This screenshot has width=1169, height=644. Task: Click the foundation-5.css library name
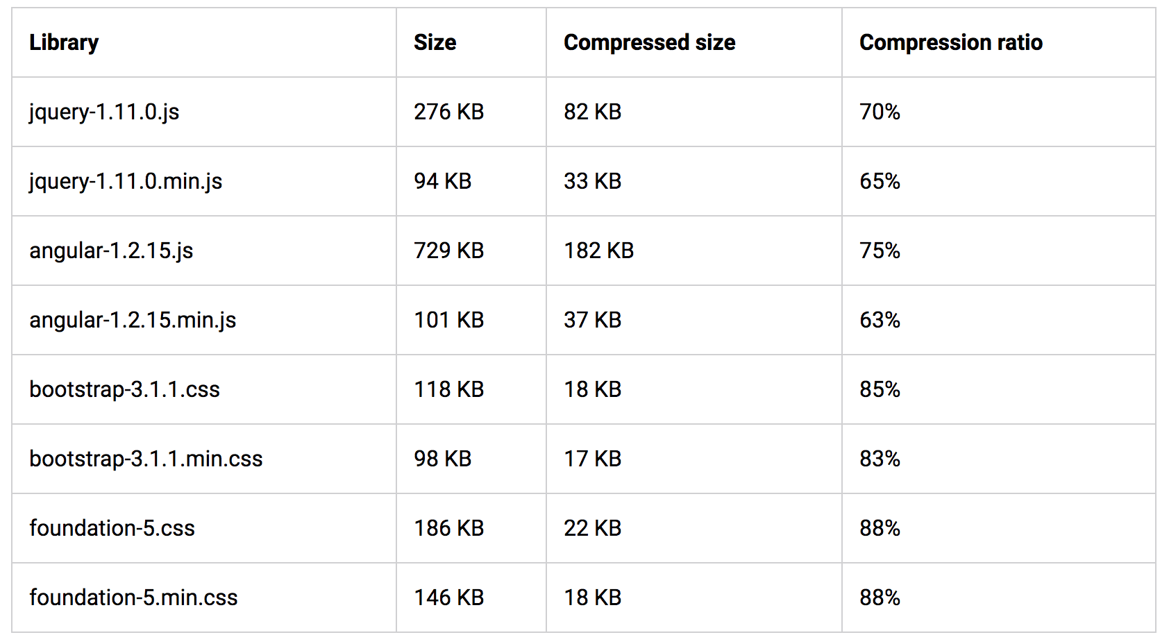(x=112, y=528)
